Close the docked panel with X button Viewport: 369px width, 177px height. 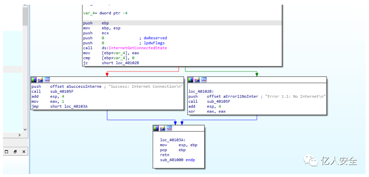(x=24, y=152)
